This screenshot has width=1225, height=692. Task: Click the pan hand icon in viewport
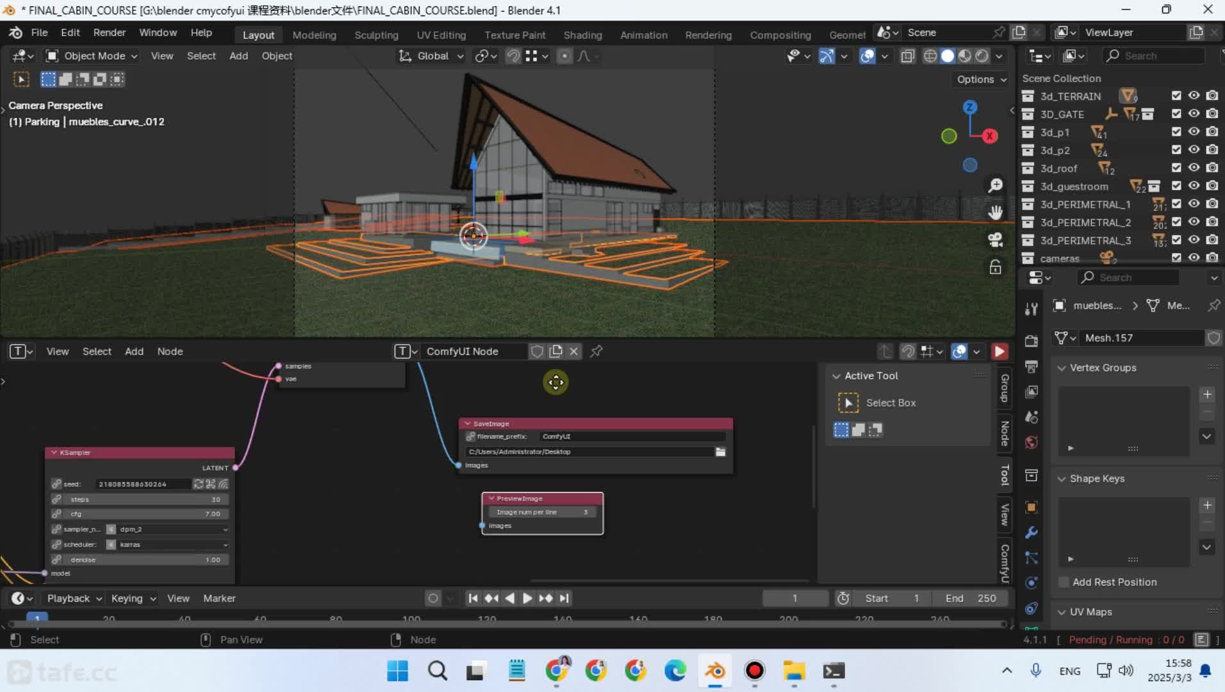tap(995, 213)
